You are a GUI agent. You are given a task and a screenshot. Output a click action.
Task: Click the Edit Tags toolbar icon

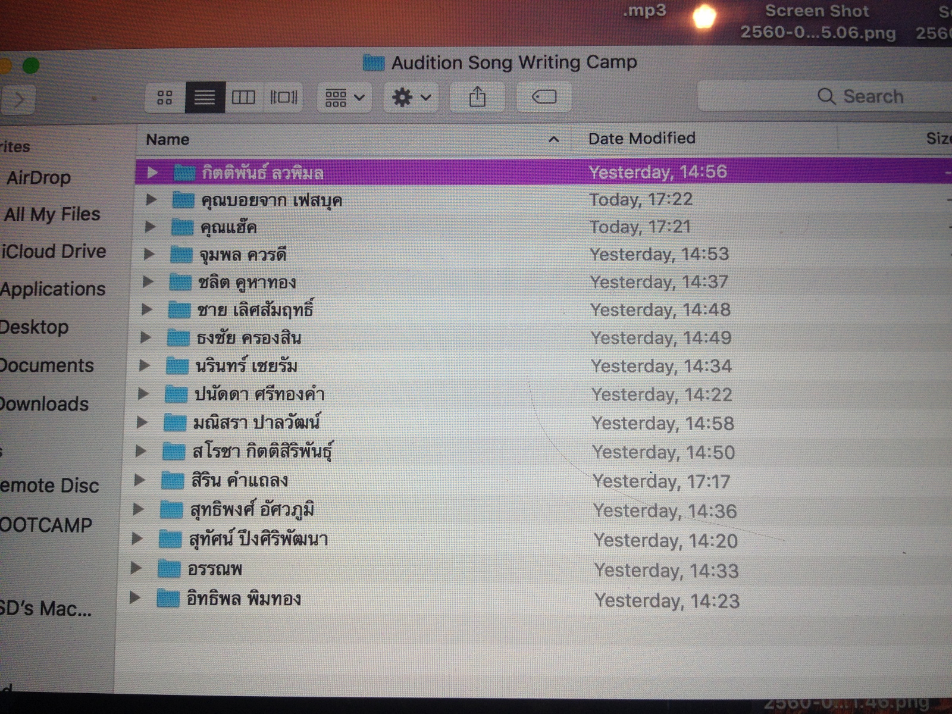point(544,97)
